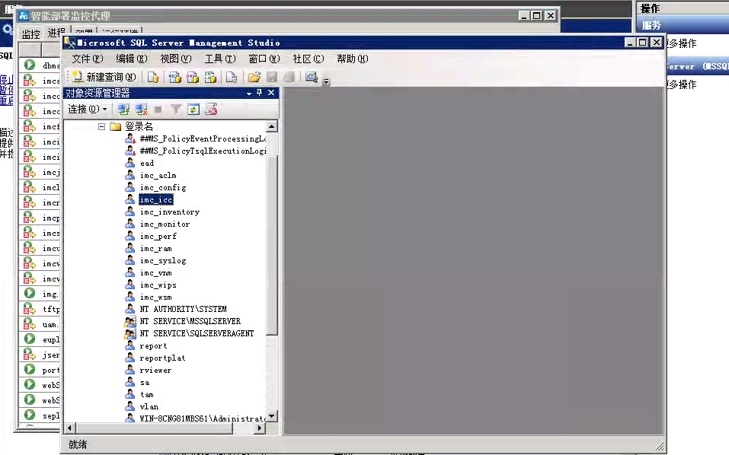
Task: Click the green status icon of sepl process
Action: tap(30, 415)
